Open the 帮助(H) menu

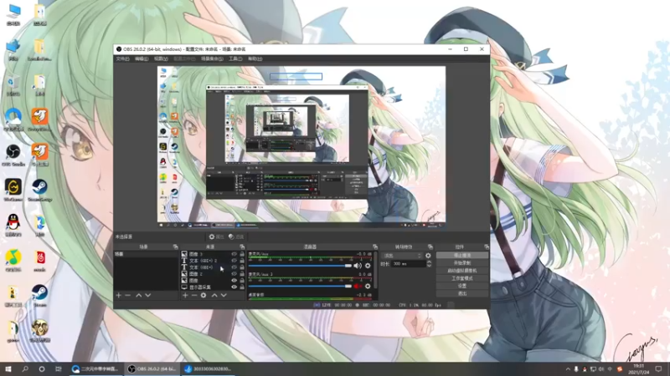[255, 58]
